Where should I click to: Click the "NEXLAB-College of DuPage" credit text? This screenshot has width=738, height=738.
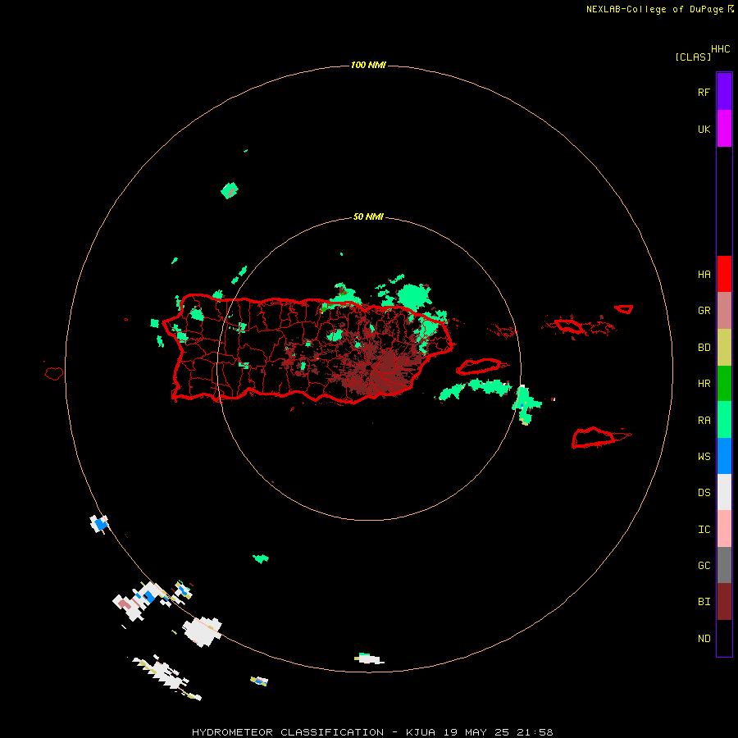[654, 9]
